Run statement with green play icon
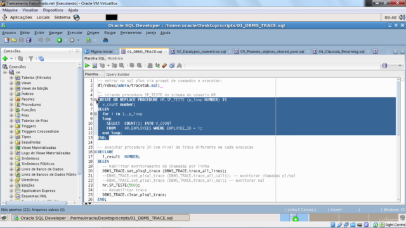The height and width of the screenshot is (228, 406). (88, 65)
